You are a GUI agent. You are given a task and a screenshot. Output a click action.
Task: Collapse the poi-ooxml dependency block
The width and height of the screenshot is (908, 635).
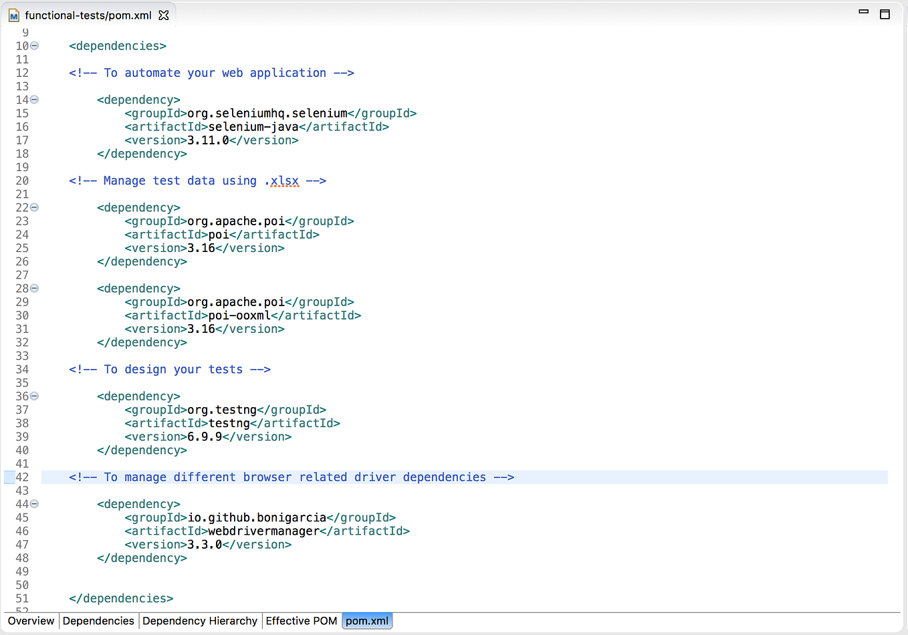tap(34, 288)
